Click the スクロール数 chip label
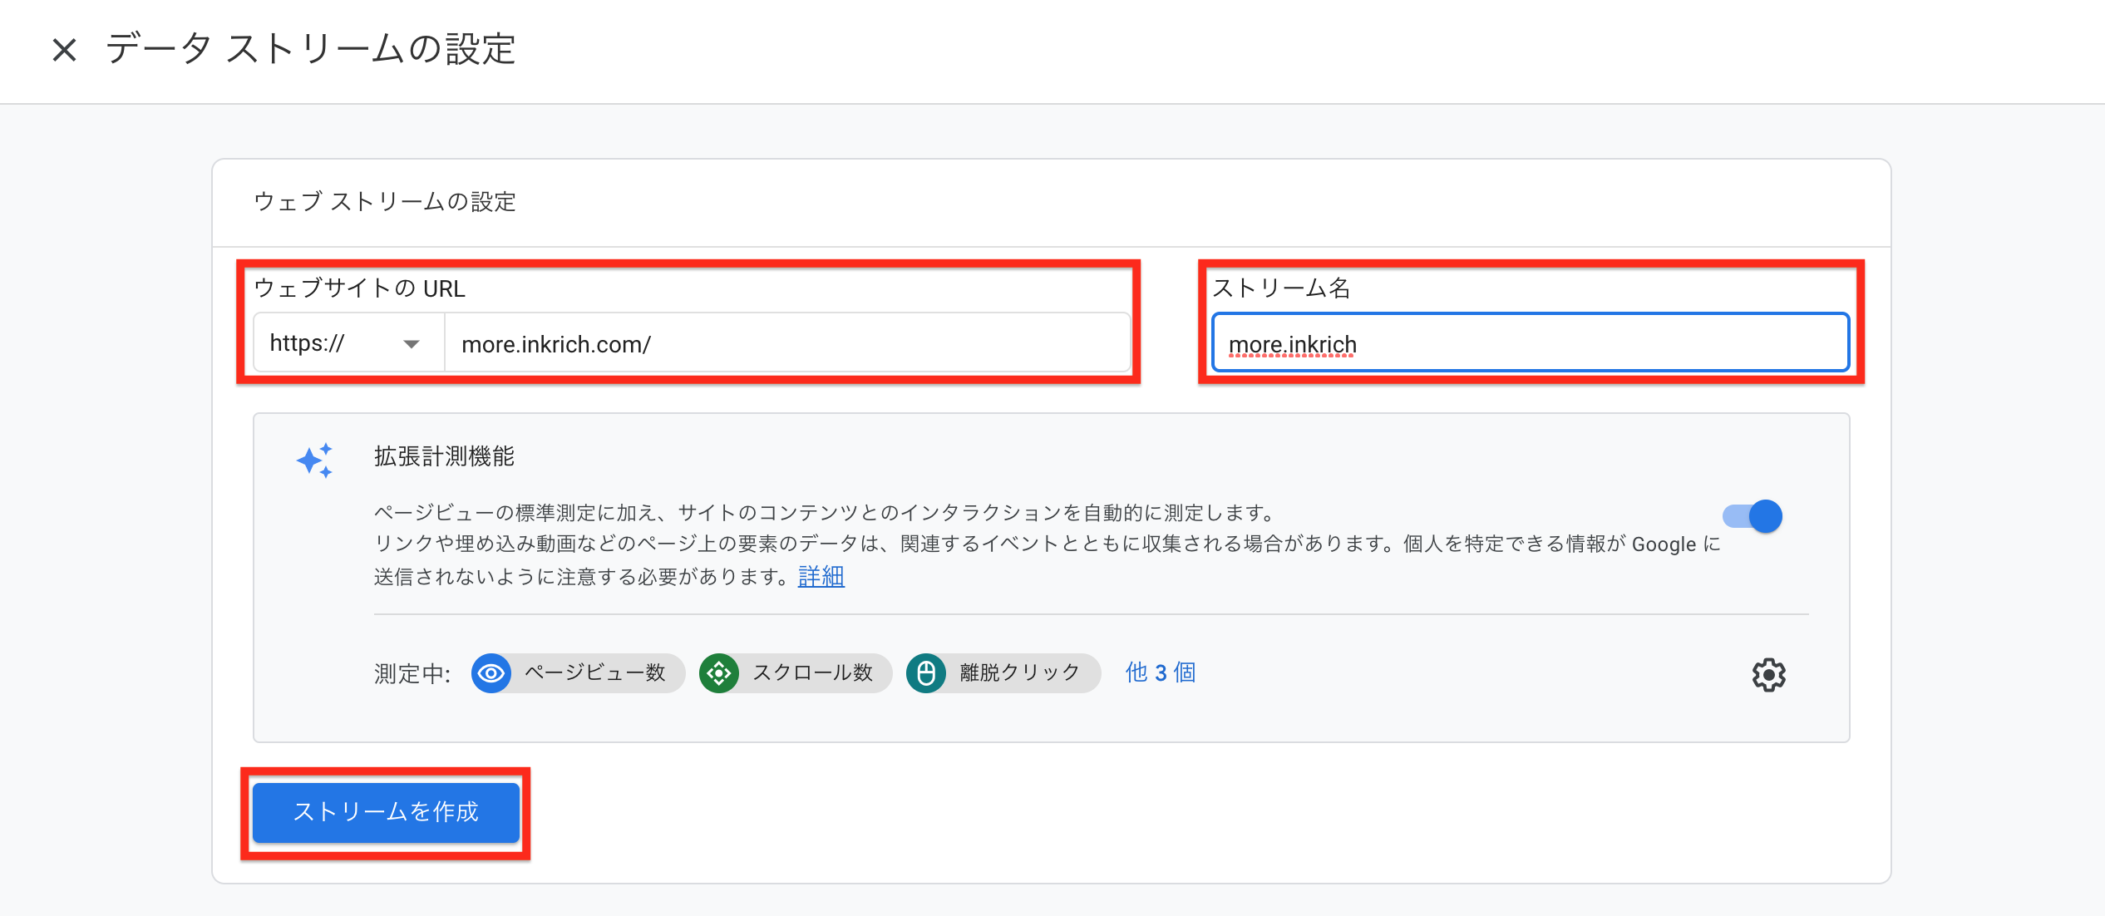2105x916 pixels. pyautogui.click(x=813, y=672)
